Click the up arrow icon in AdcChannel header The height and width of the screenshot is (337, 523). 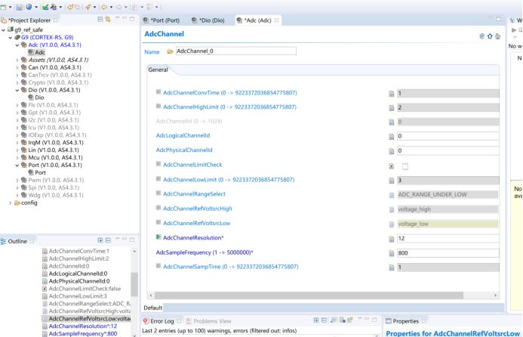point(490,36)
